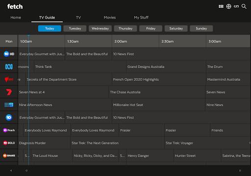Open the search magnifier icon

(x=244, y=6)
